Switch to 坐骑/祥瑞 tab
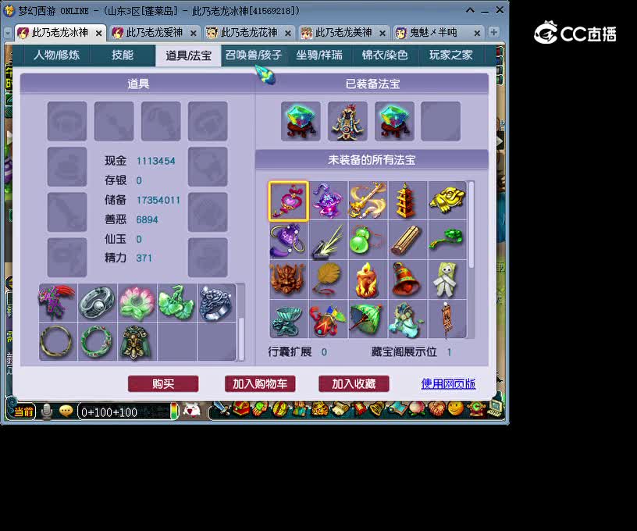637x531 pixels. tap(319, 55)
